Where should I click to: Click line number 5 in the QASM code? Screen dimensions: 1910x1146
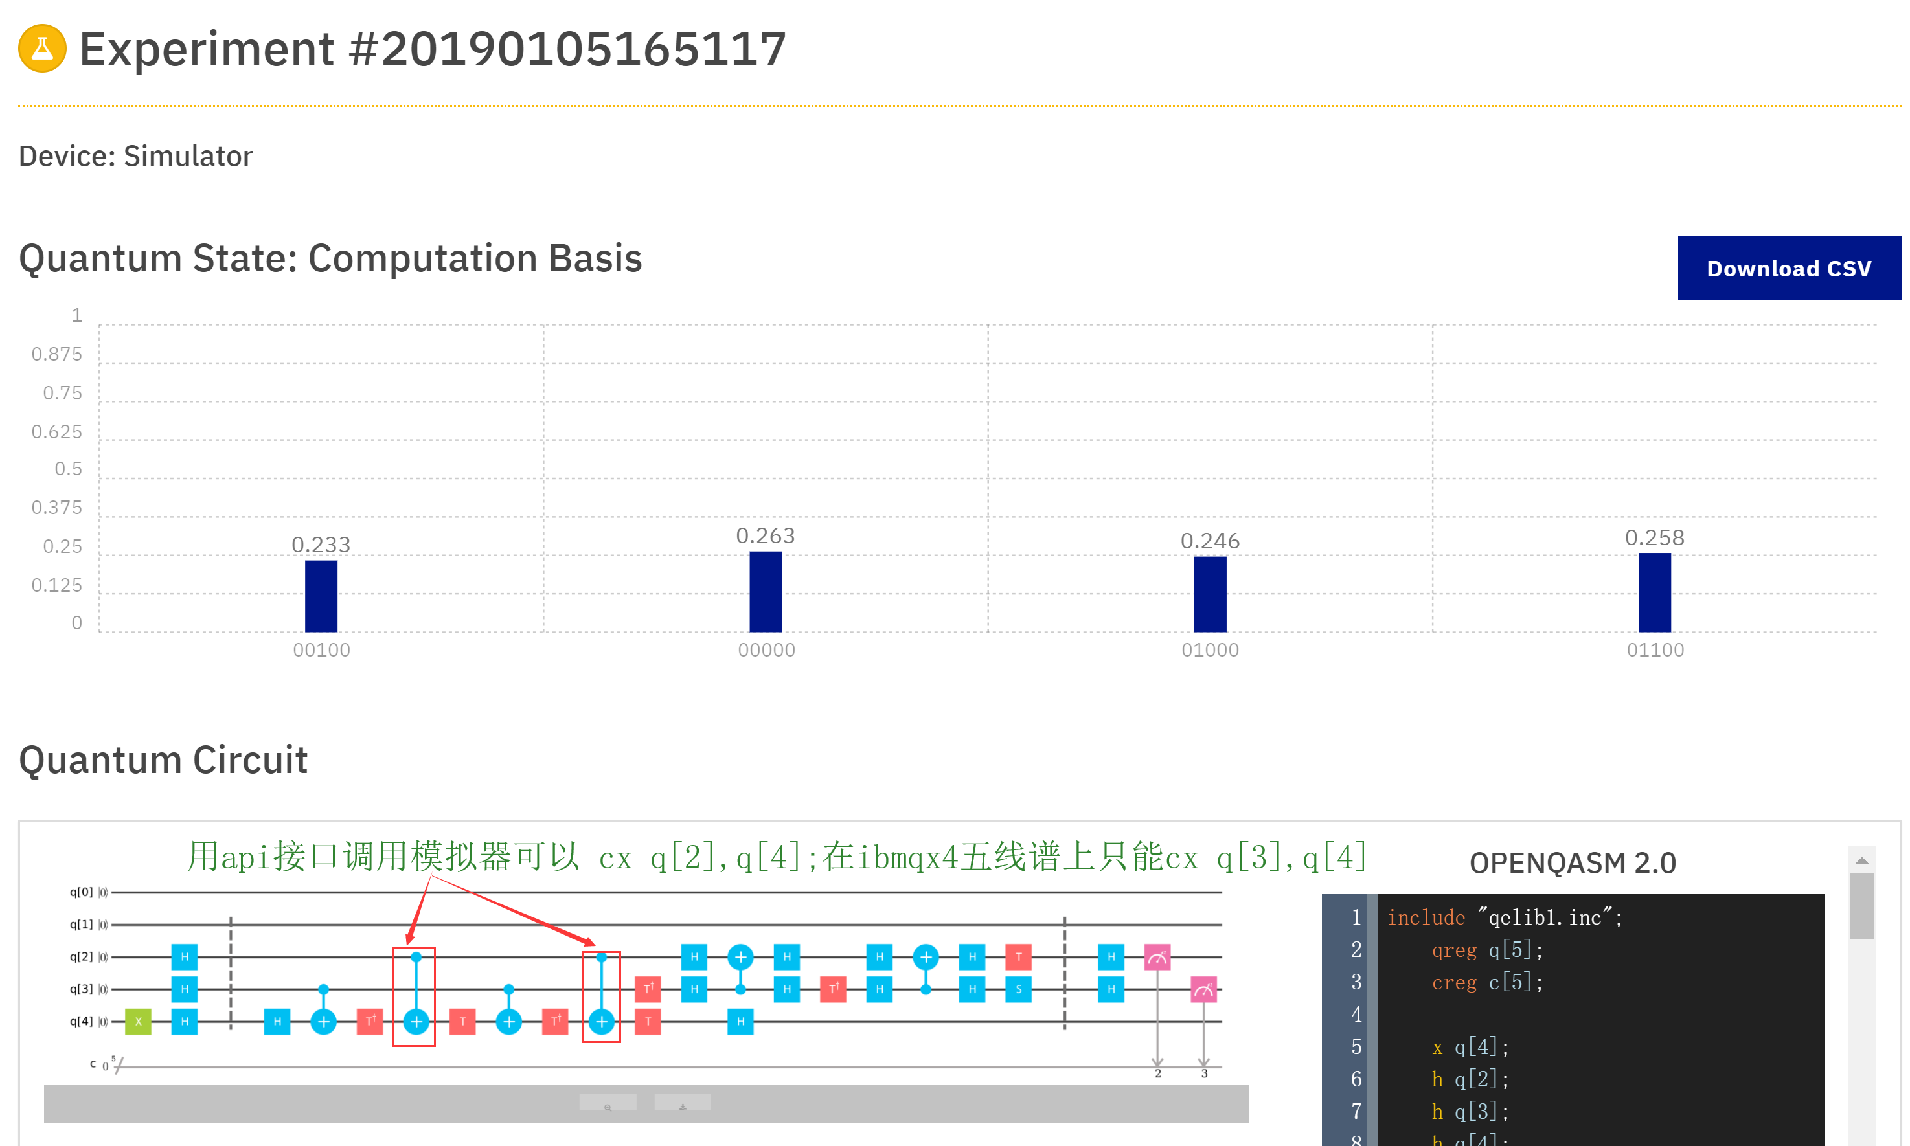click(x=1356, y=1047)
